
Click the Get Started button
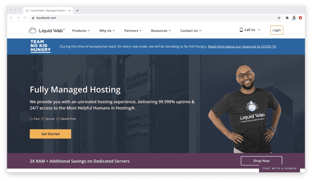[x=50, y=134]
